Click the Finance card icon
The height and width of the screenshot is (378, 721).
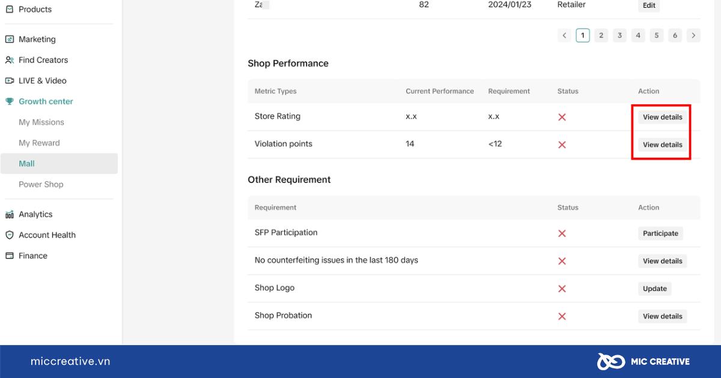tap(9, 256)
